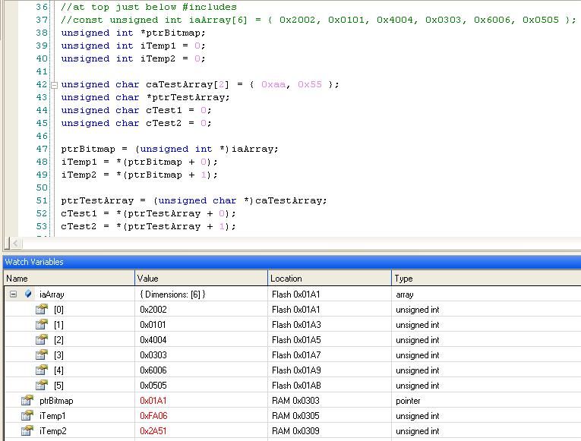Click location Flash 0x01A9
581x441 pixels.
click(x=296, y=370)
